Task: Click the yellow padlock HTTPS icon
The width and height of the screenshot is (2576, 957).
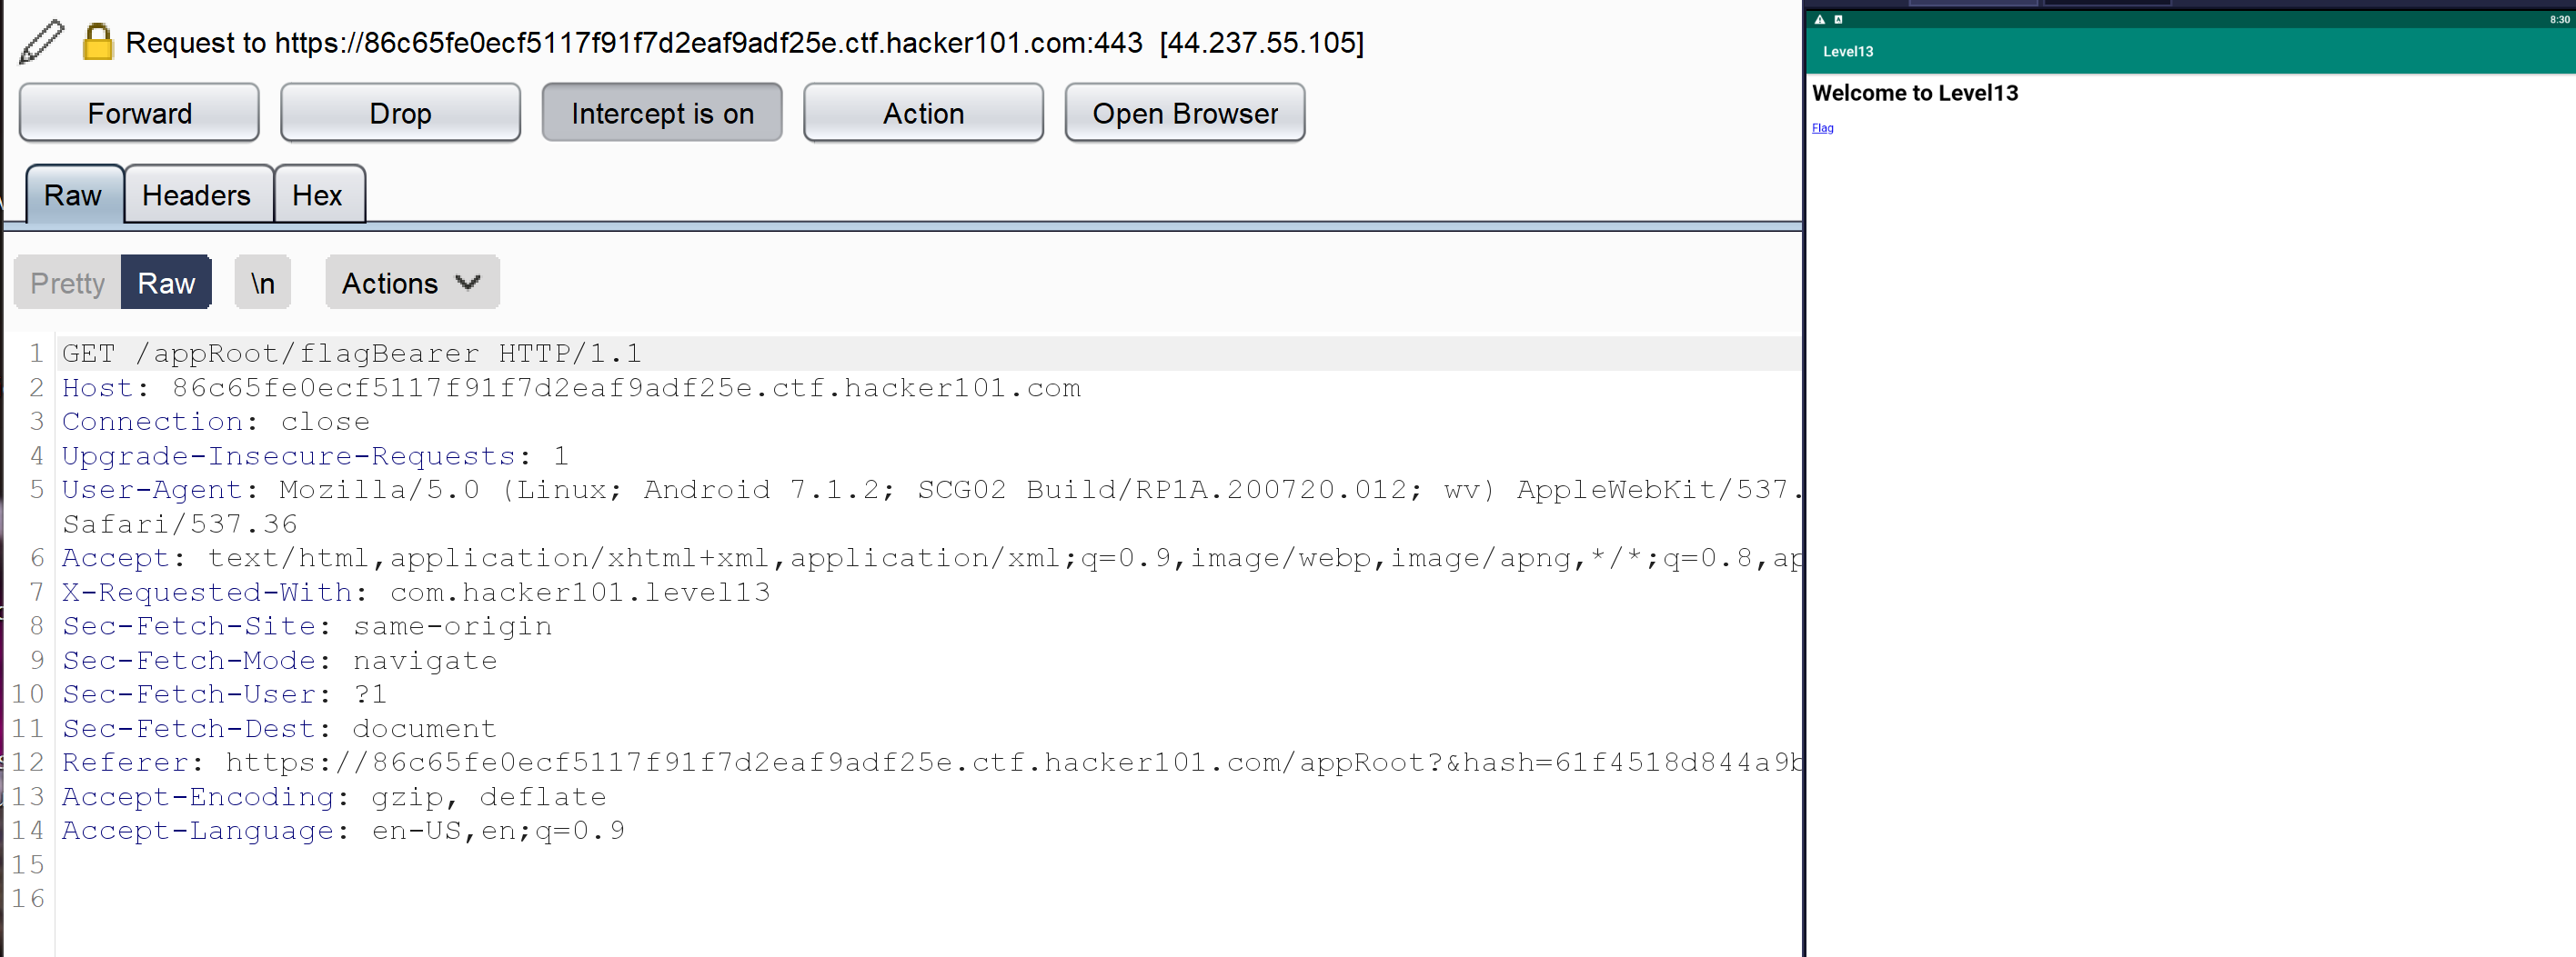Action: [97, 42]
